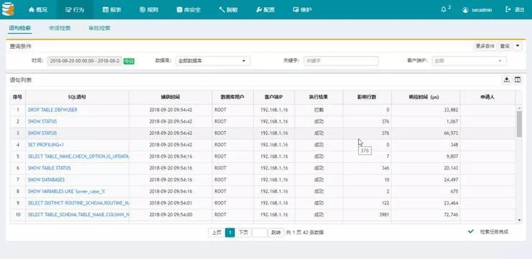Click the 下页 next page button
This screenshot has height=259, width=532.
[243, 232]
